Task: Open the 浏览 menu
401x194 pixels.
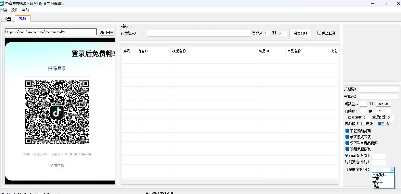Action: pyautogui.click(x=4, y=10)
